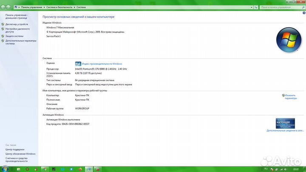Open Счетчики и средства производительности link
Screen dimensions: 306x172
[17, 160]
